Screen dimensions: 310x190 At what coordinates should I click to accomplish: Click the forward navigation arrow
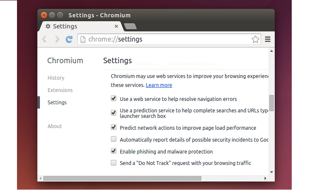pos(57,39)
